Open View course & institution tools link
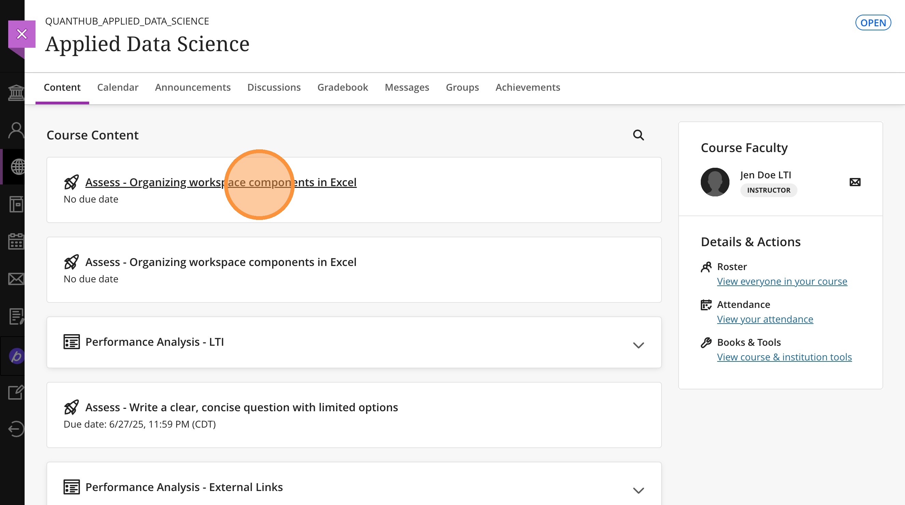This screenshot has height=505, width=905. [x=784, y=357]
